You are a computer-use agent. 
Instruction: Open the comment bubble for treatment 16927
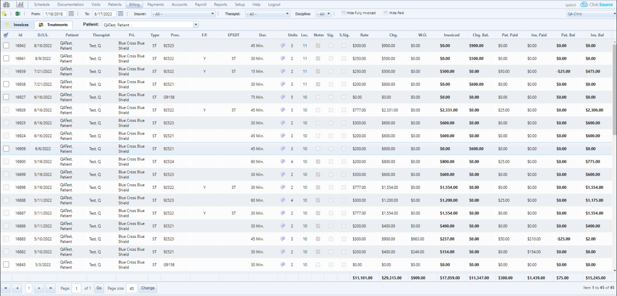283,97
